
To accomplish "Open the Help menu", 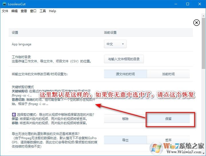I will pos(52,11).
